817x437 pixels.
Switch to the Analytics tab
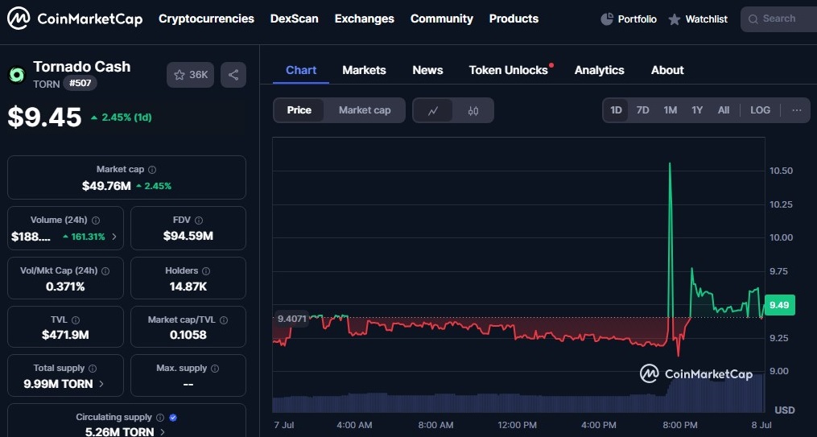point(599,70)
